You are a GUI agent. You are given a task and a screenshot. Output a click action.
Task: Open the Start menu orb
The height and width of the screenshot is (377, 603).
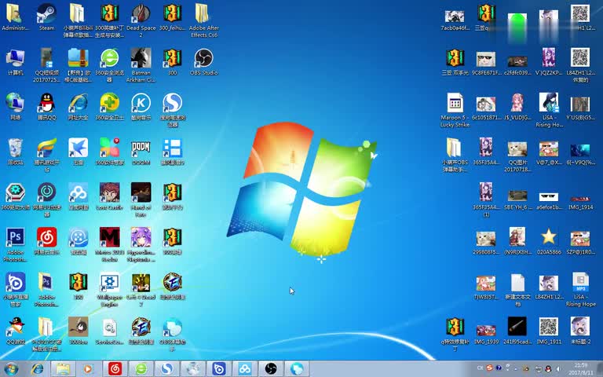(x=11, y=369)
